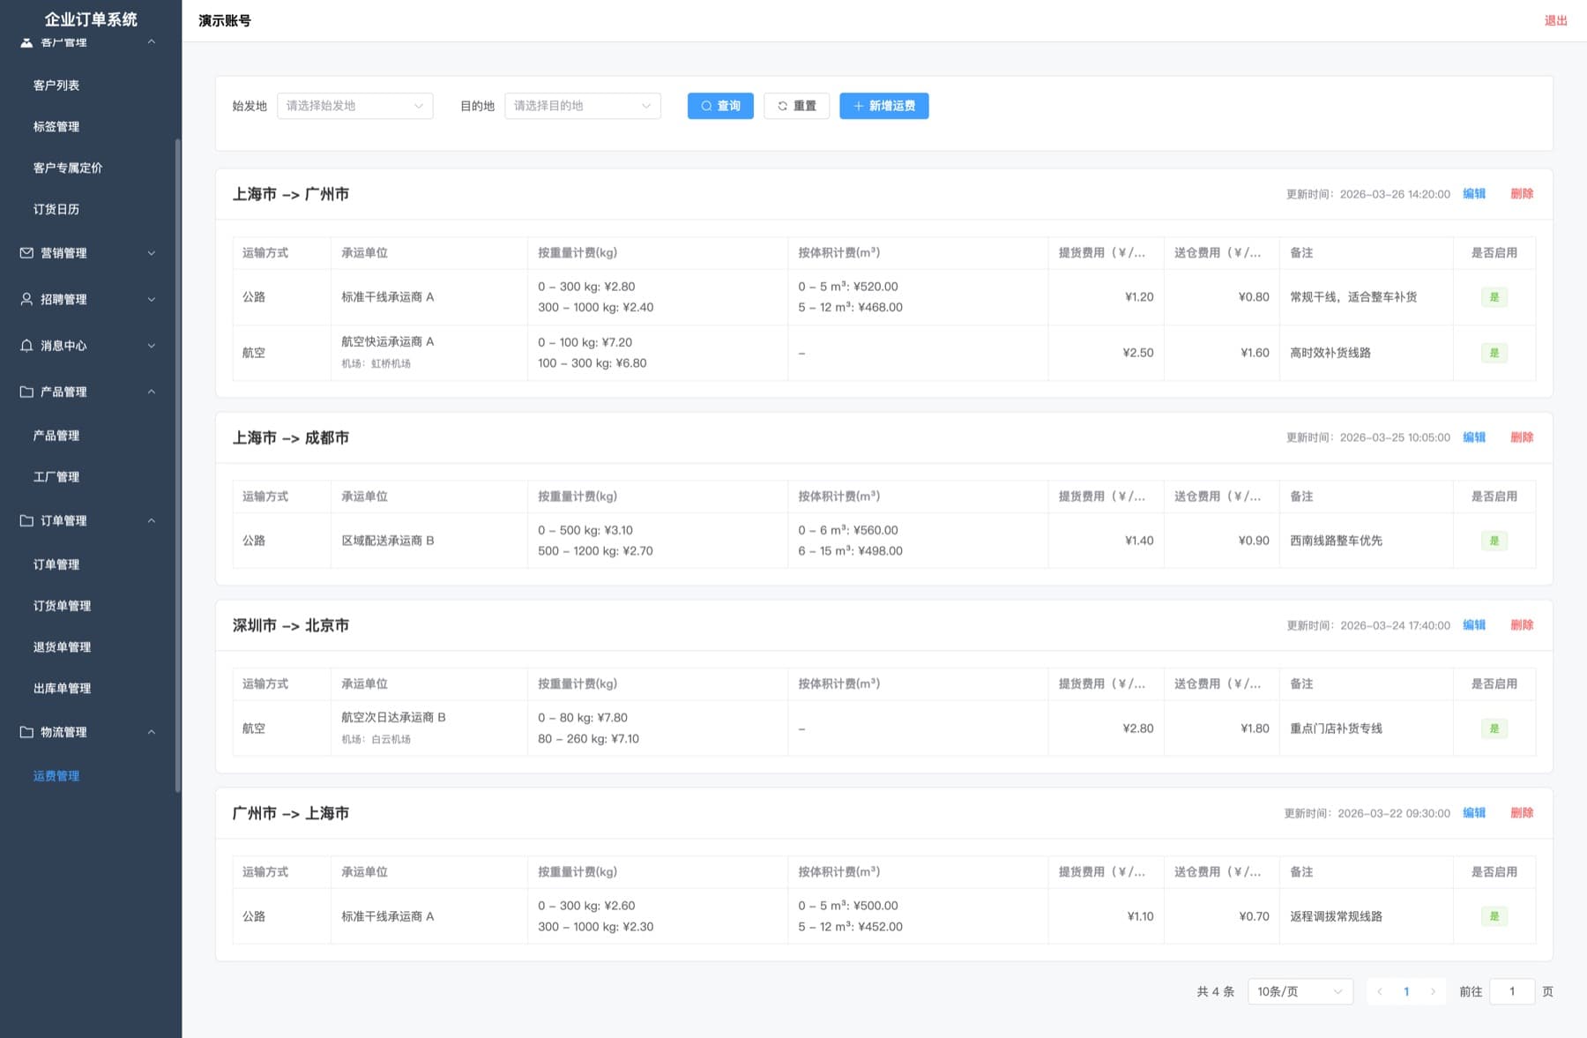Click the 消息中心 bell icon

point(26,346)
